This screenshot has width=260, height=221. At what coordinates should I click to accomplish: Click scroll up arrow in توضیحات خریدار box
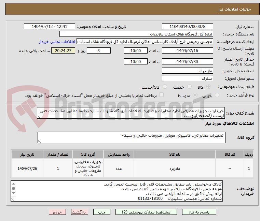point(14,184)
